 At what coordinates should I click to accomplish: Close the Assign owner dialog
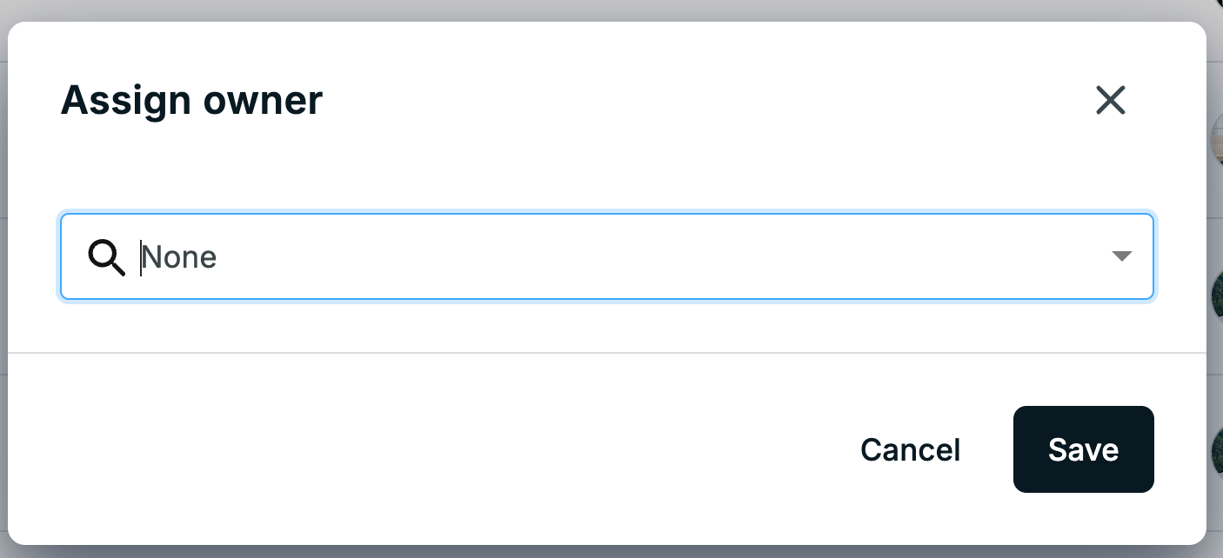tap(1111, 101)
